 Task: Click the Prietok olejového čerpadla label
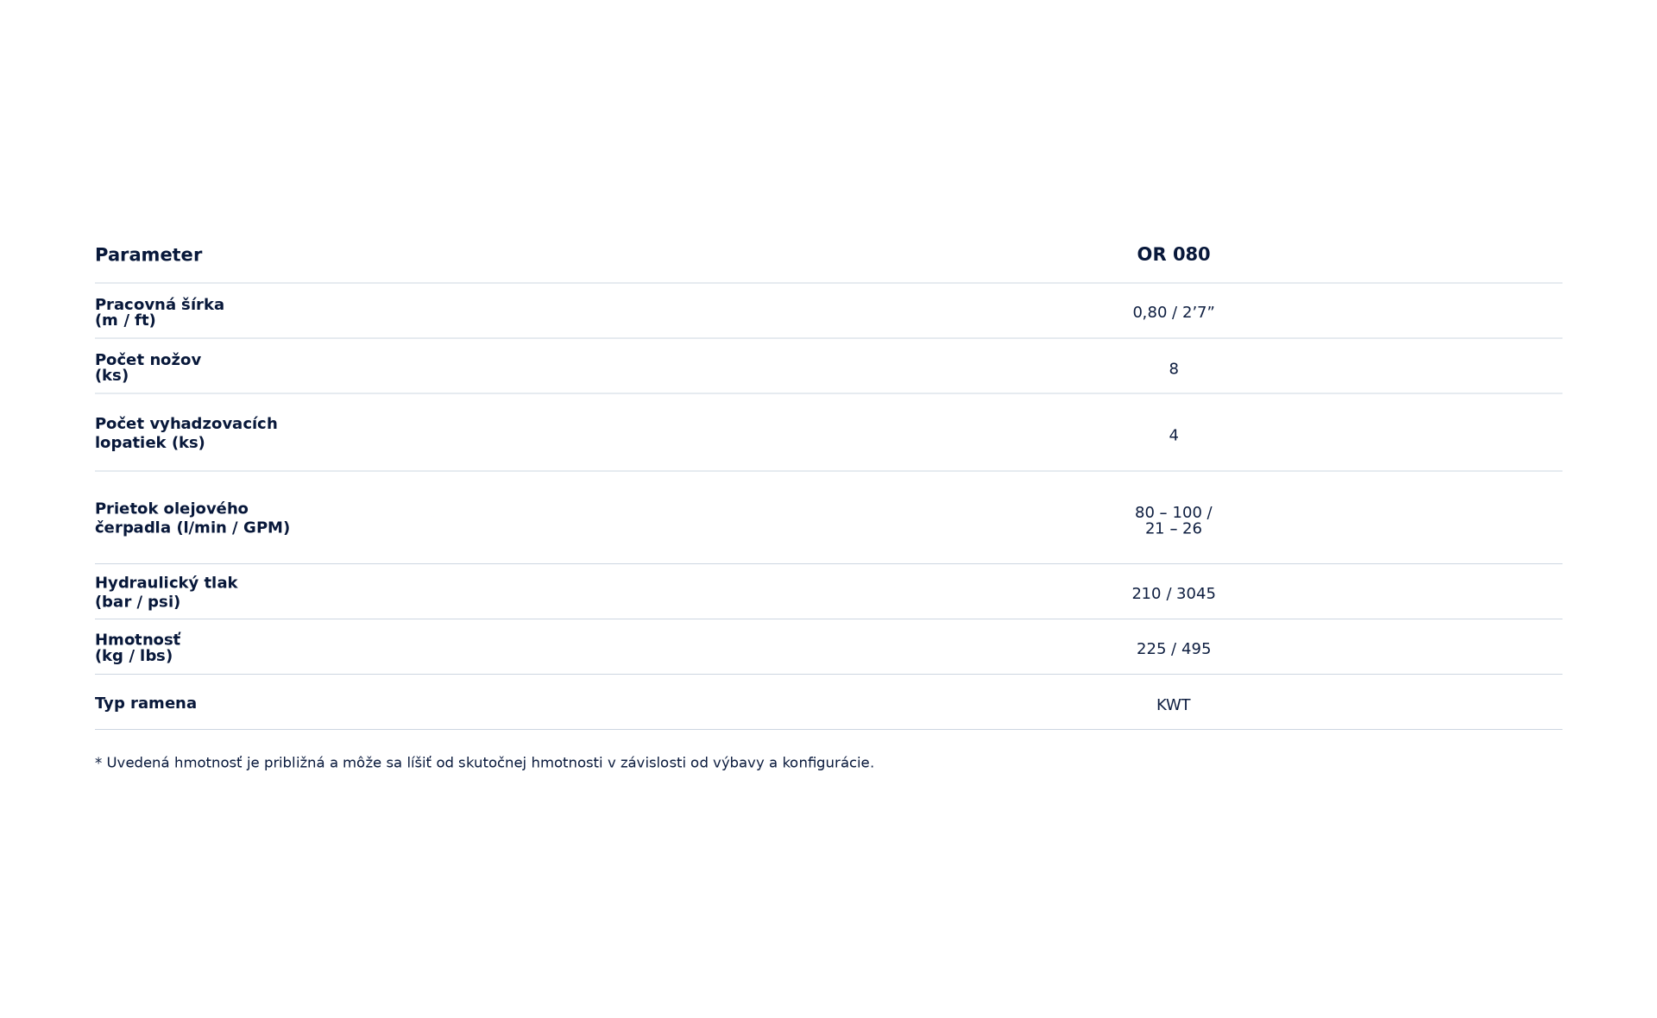pyautogui.click(x=192, y=518)
